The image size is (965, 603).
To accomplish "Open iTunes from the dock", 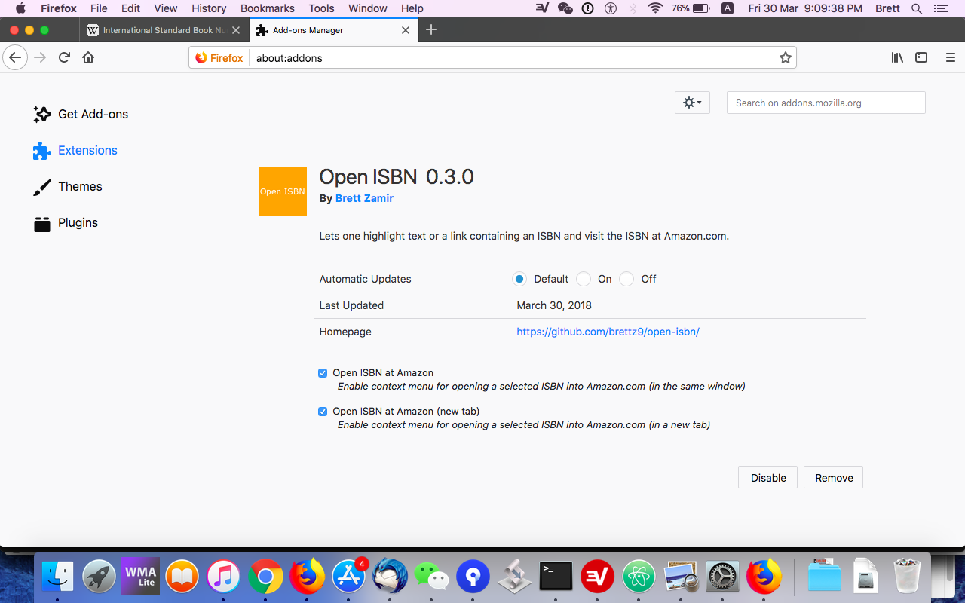I will tap(223, 577).
